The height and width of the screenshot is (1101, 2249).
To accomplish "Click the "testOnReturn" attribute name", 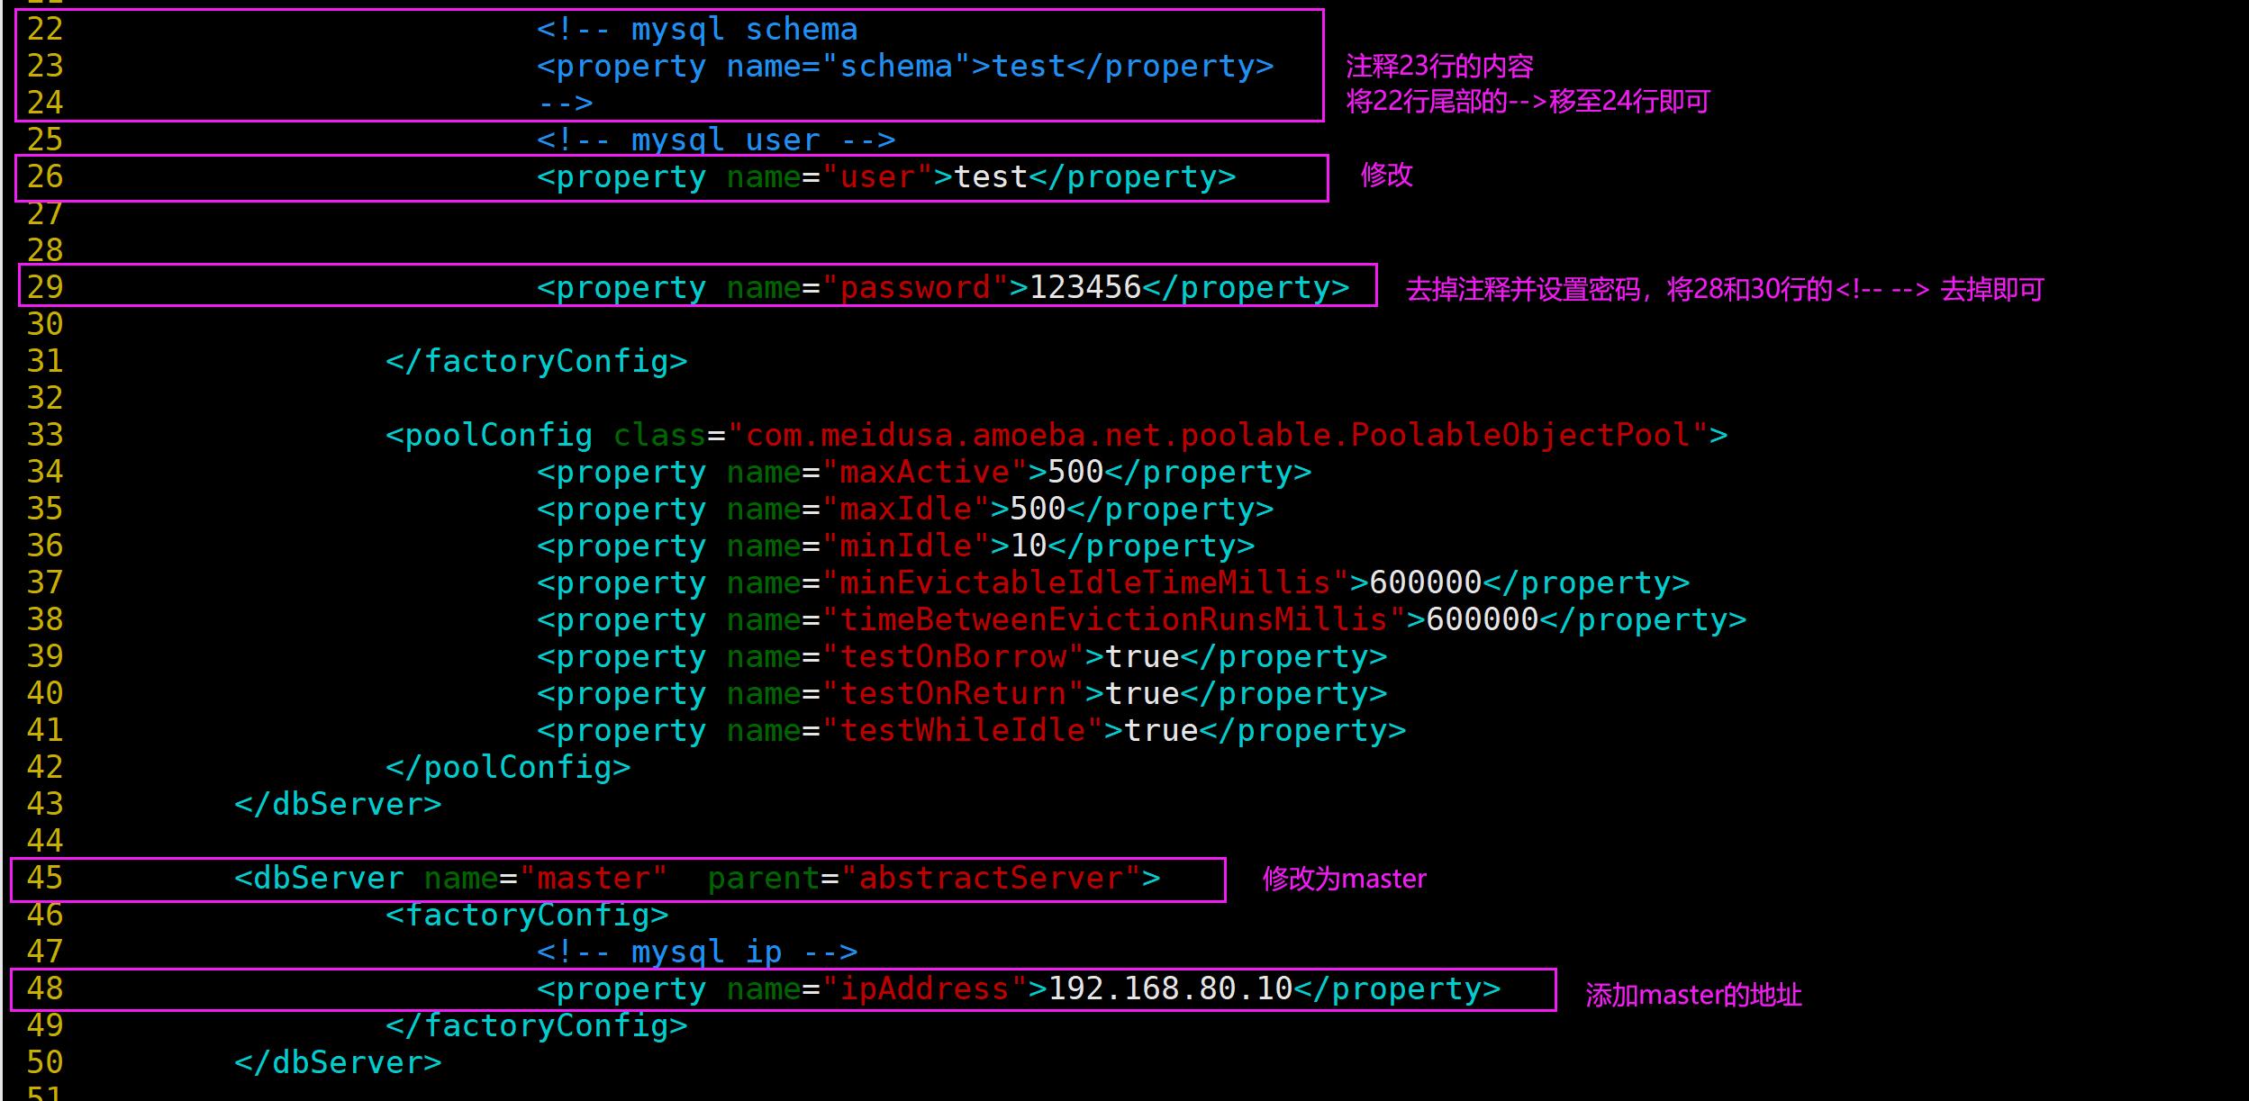I will tap(953, 694).
